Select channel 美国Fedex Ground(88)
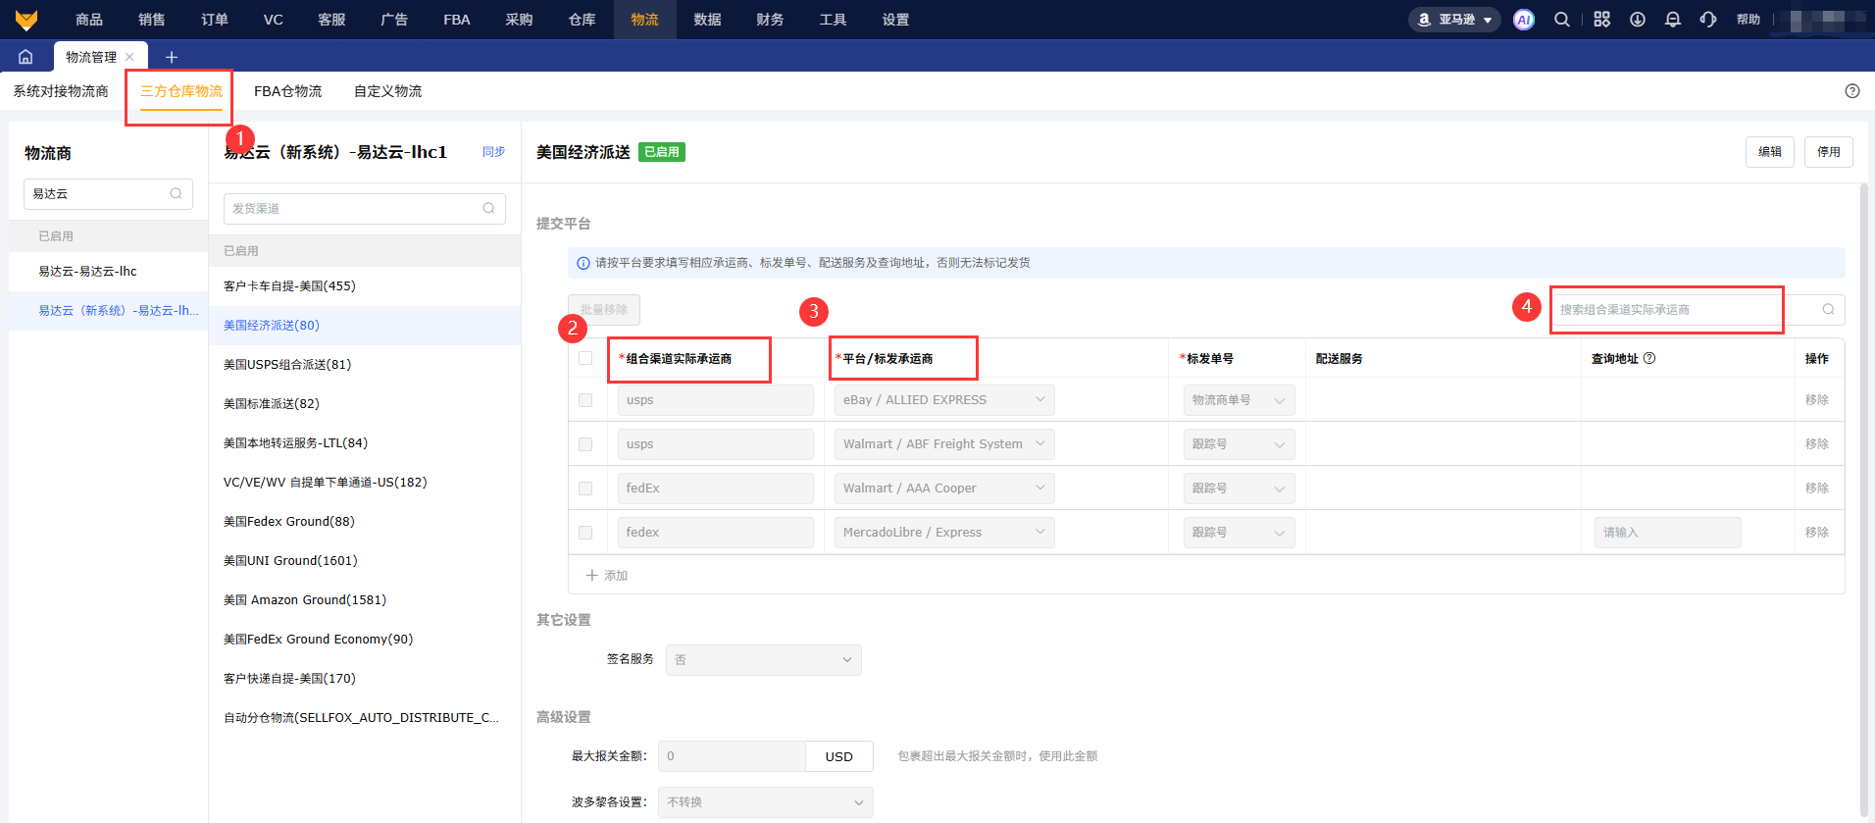 (x=365, y=522)
